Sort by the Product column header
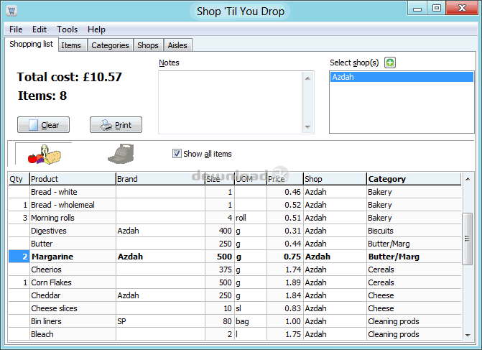 click(73, 179)
